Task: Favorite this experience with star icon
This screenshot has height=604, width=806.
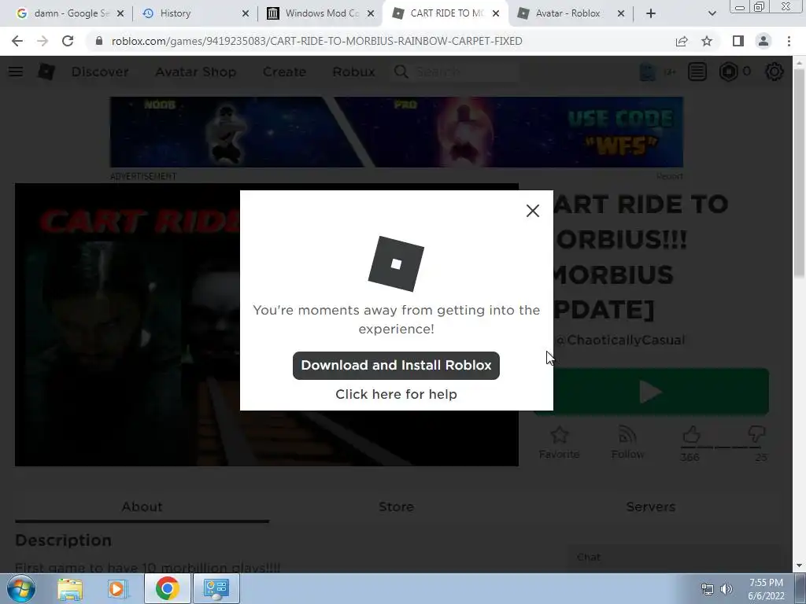Action: coord(559,442)
